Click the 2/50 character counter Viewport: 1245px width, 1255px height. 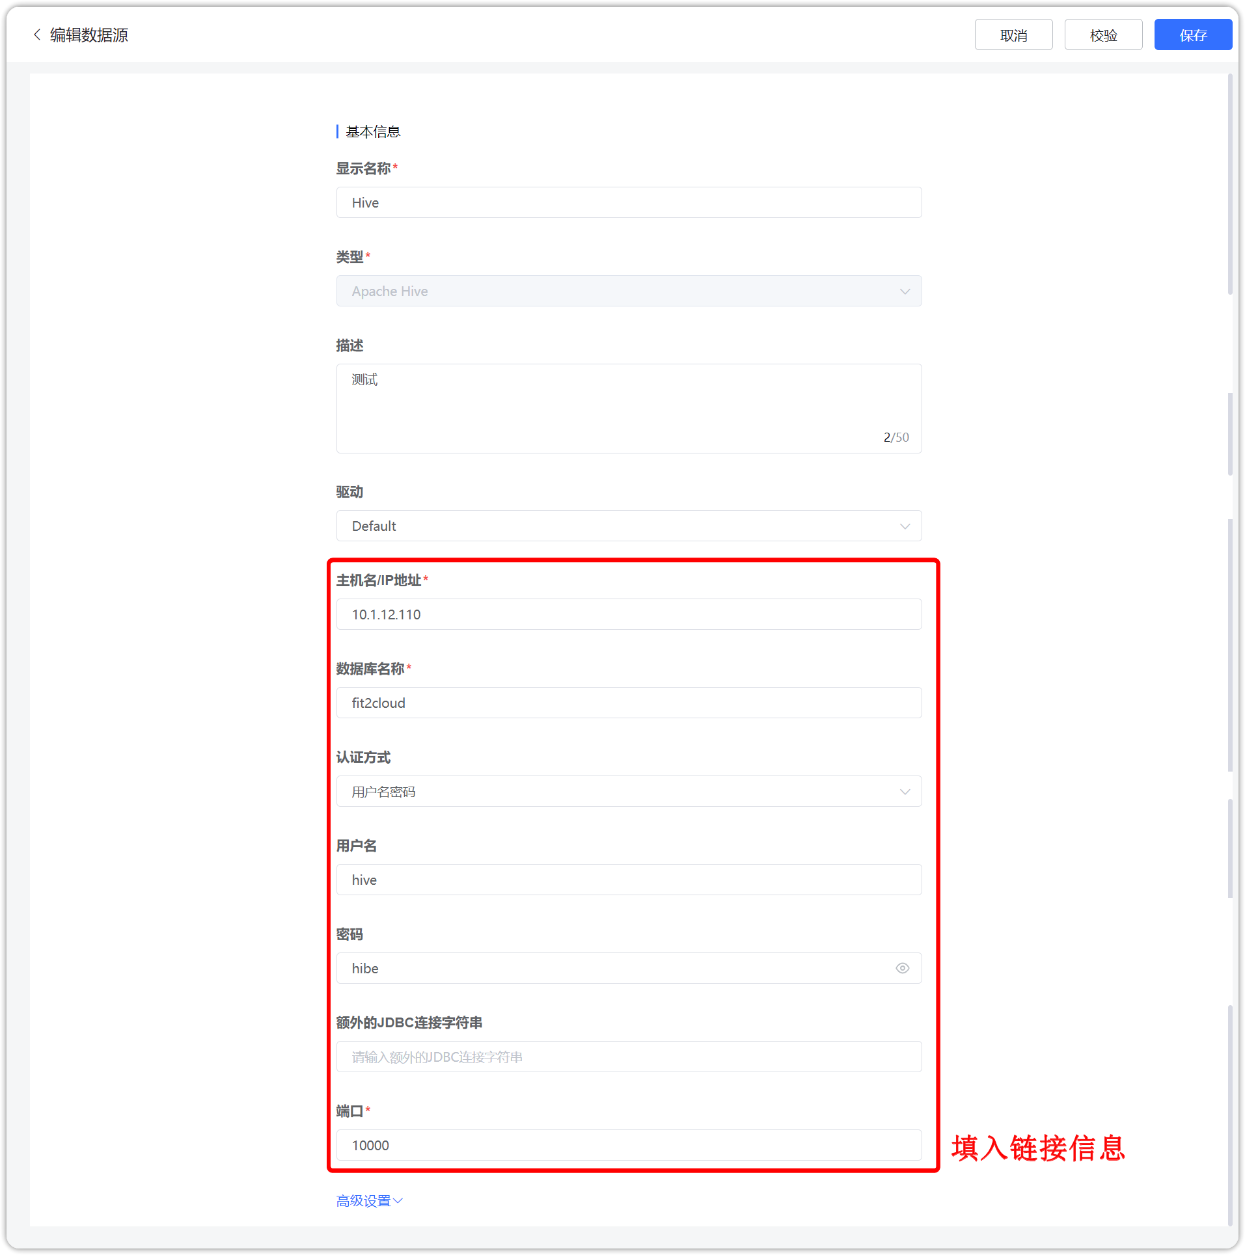[896, 437]
